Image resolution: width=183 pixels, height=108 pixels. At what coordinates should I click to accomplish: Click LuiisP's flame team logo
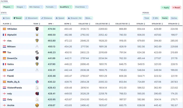(x=37, y=70)
